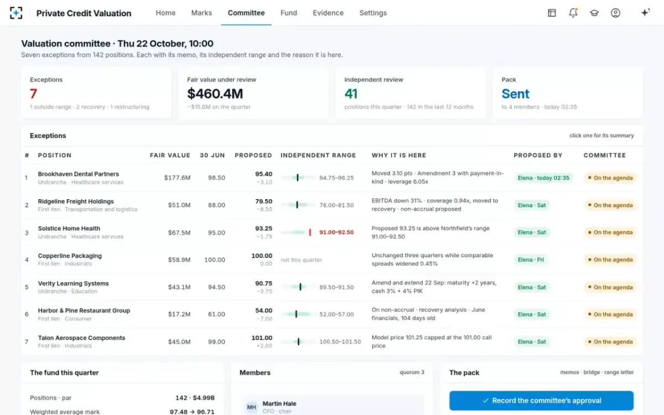664x415 pixels.
Task: Select Talon Aerospace Components position
Action: point(82,338)
